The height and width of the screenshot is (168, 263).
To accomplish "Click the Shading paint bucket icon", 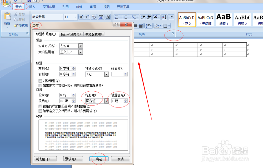I will point(156,25).
